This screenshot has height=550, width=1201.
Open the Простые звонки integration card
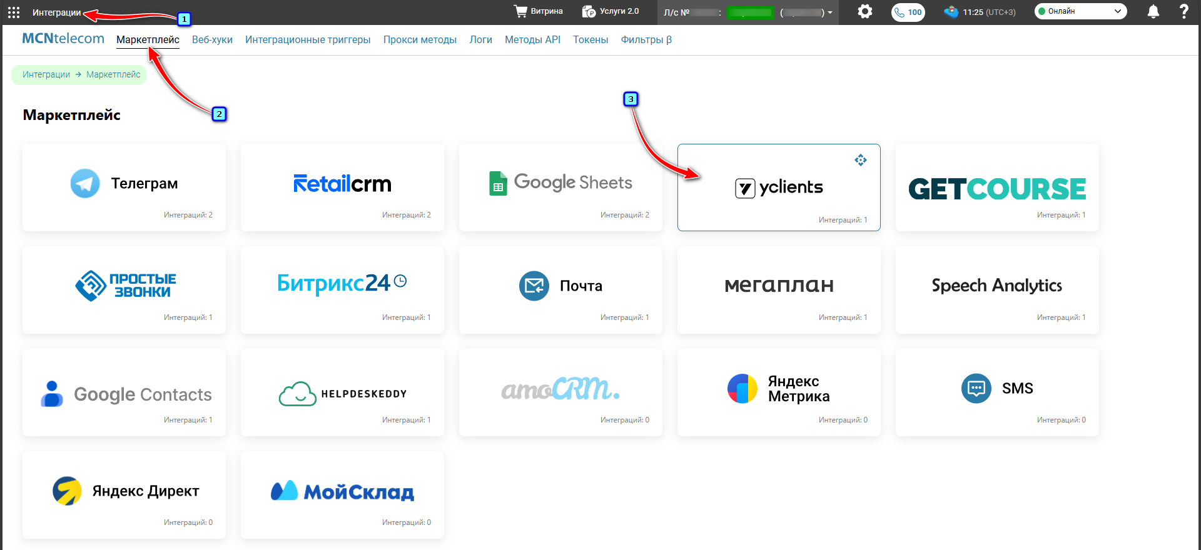124,290
